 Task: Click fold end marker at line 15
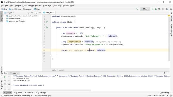click(x=51, y=56)
